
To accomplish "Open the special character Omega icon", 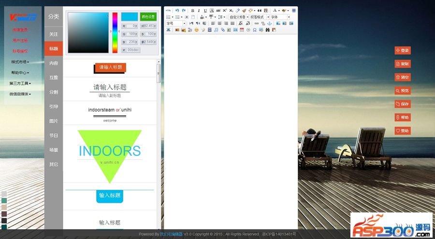I will (255, 29).
